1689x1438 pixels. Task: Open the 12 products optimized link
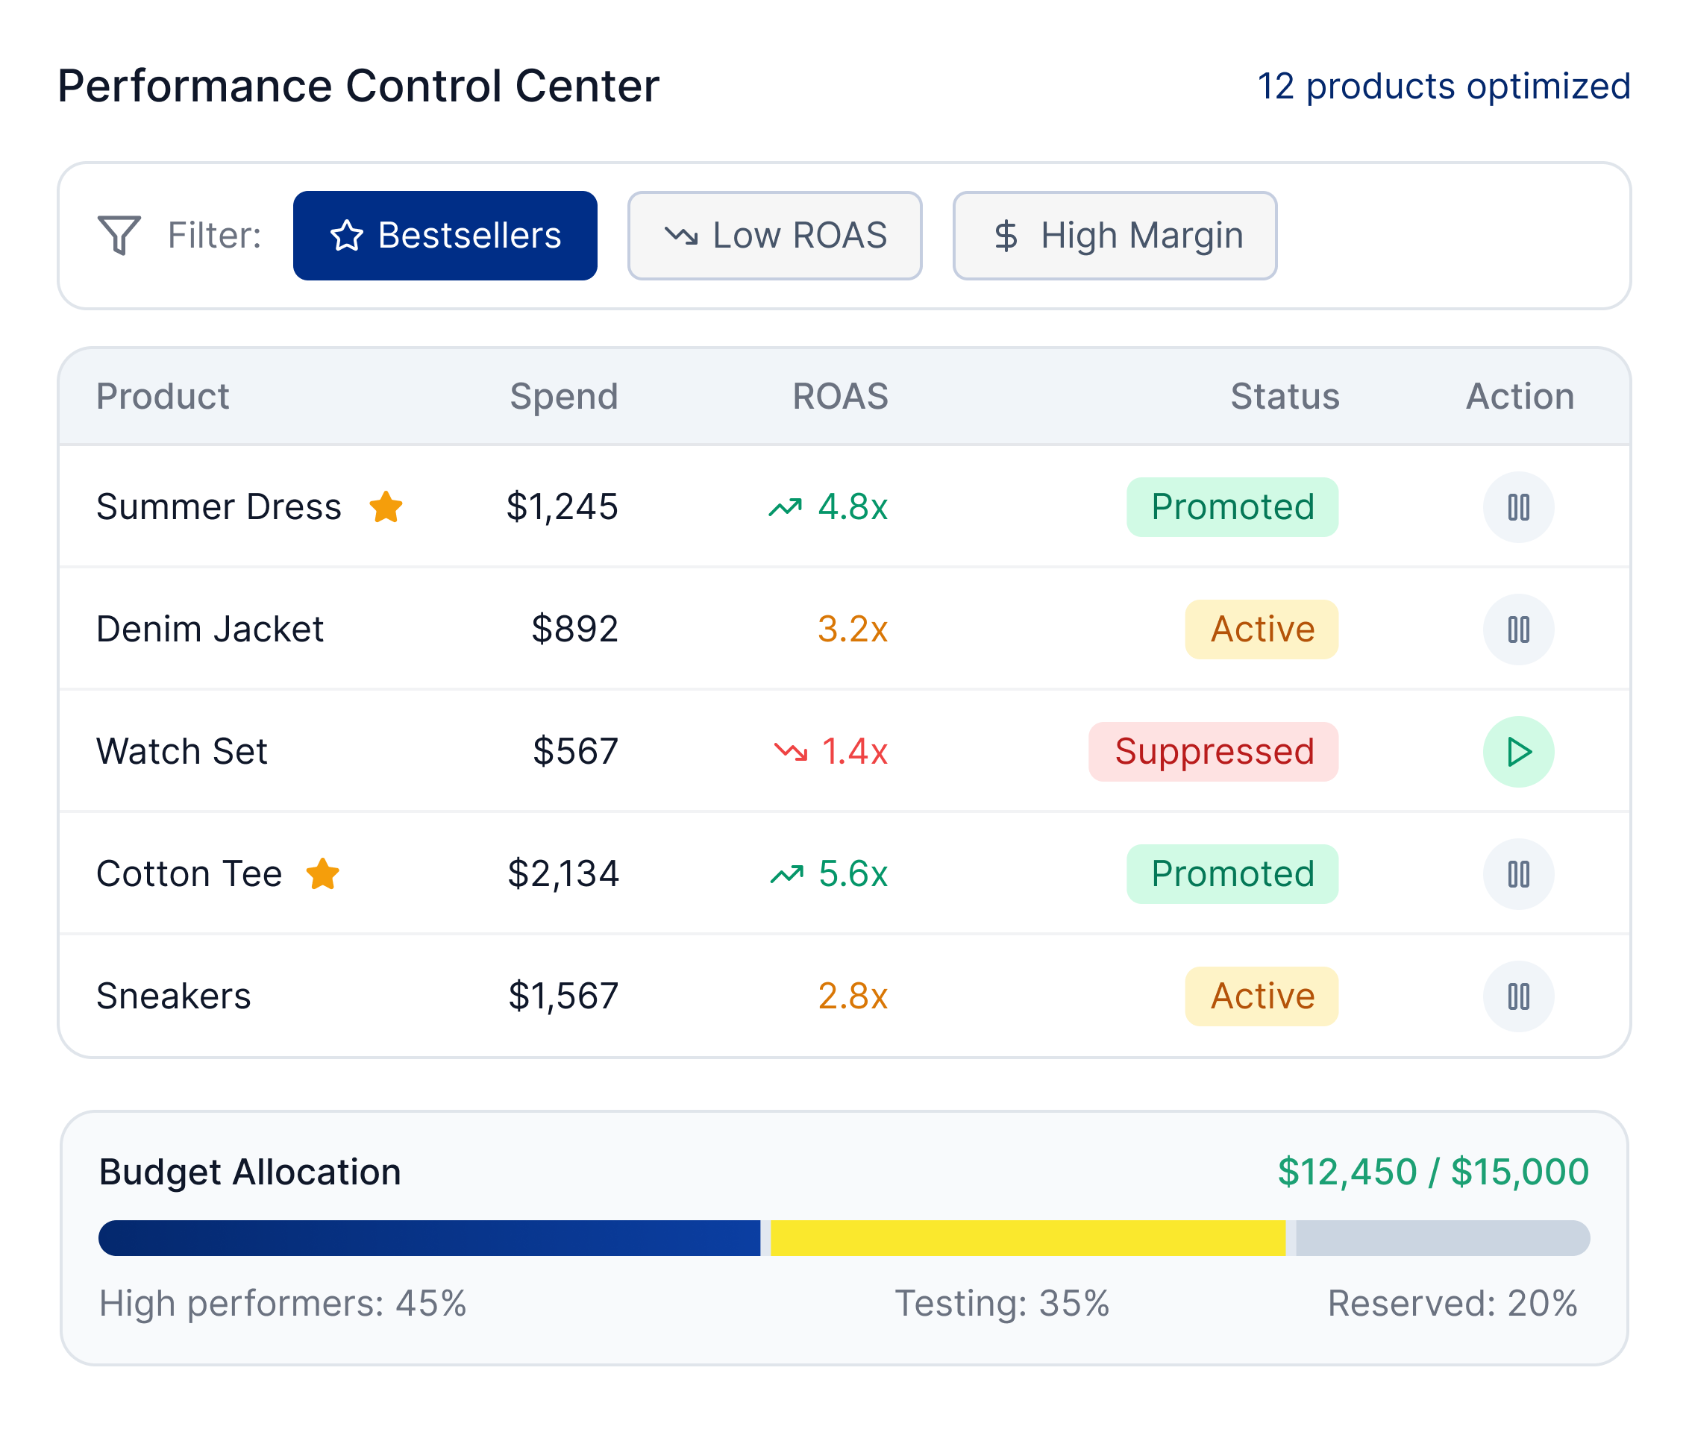1443,87
